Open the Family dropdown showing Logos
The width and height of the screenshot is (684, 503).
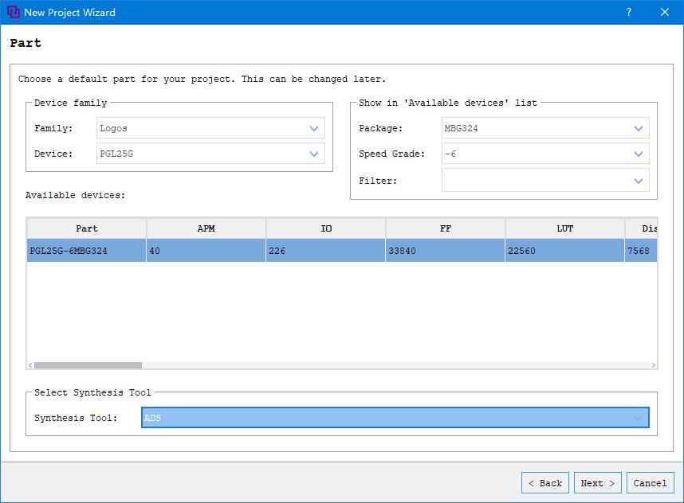[x=210, y=128]
